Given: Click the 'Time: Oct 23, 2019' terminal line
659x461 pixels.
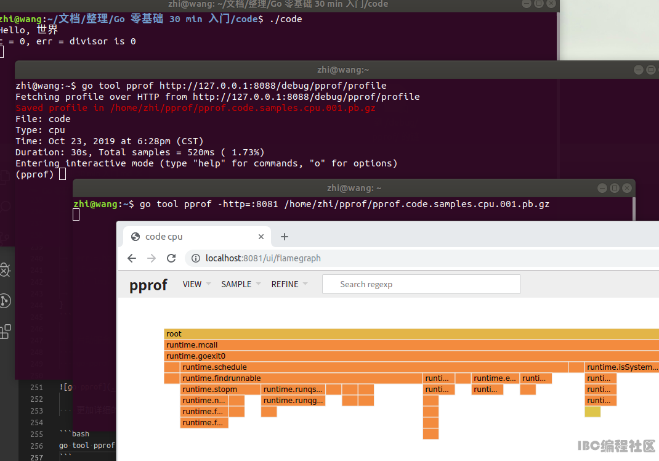Looking at the screenshot, I should pyautogui.click(x=109, y=141).
